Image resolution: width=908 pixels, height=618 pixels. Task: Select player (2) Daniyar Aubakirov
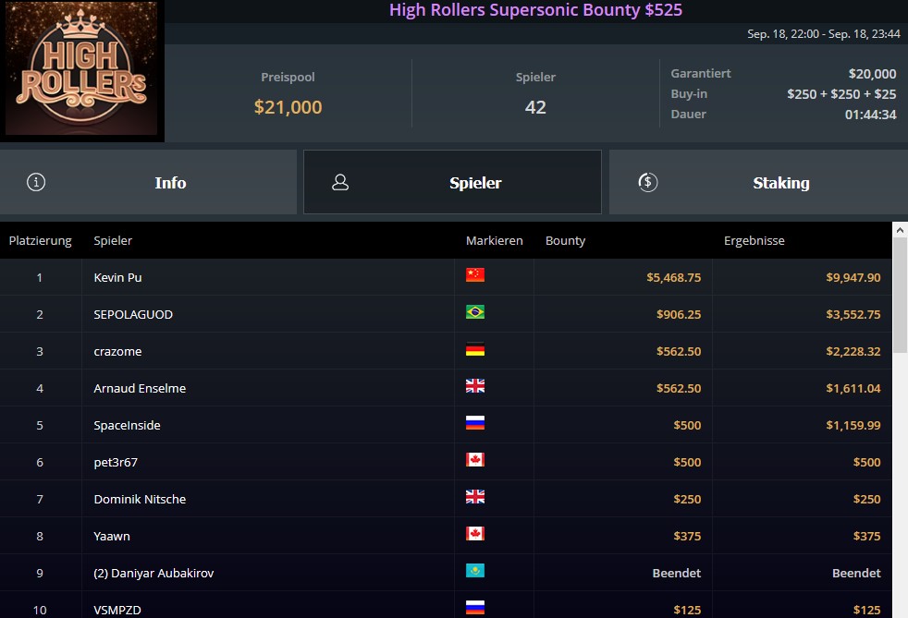click(x=153, y=574)
